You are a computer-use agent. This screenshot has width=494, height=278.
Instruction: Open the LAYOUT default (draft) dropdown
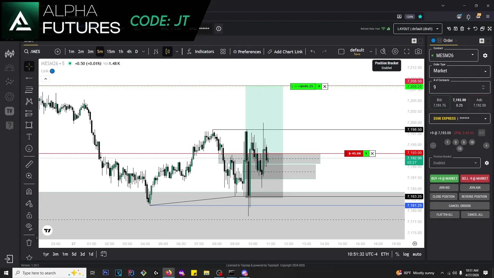[418, 29]
